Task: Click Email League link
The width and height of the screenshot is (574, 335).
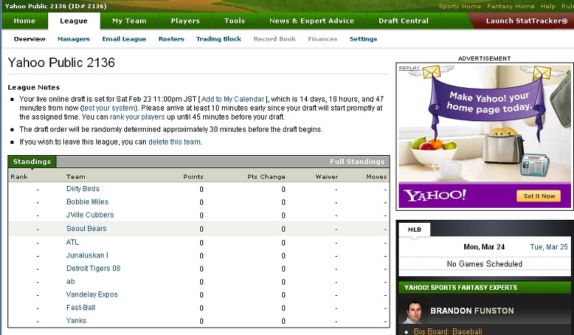Action: [124, 39]
